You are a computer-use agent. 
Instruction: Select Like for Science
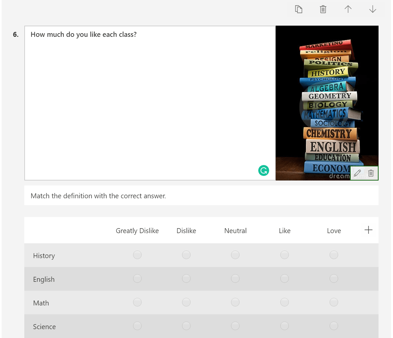point(285,326)
